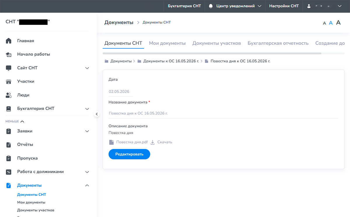Screen dimensions: 350x217
Task: Click the user profile avatar icon
Action: (309, 6)
